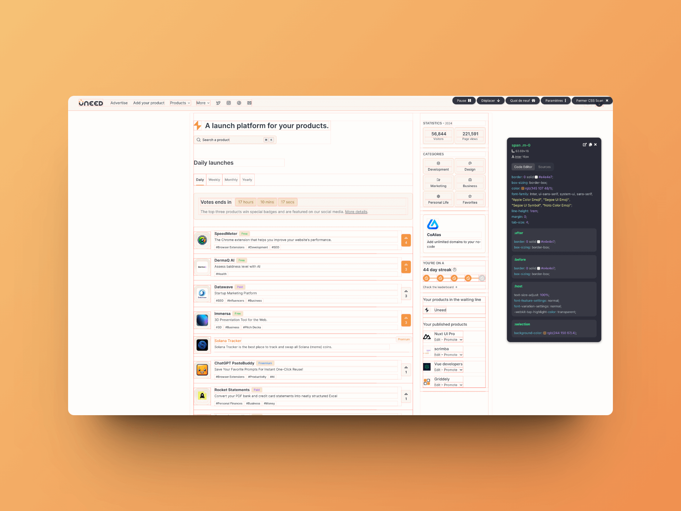Click the CSS Scan close button icon
Image resolution: width=681 pixels, height=511 pixels.
(x=608, y=100)
